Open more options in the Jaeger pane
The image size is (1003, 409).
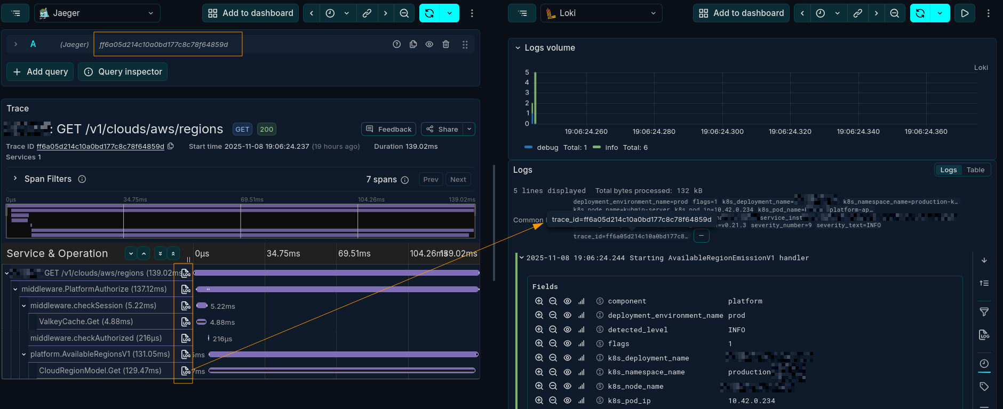(x=472, y=13)
